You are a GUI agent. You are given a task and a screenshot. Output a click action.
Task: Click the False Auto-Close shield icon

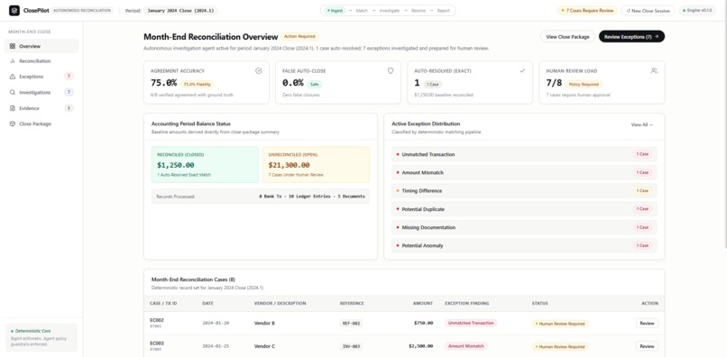click(x=391, y=71)
